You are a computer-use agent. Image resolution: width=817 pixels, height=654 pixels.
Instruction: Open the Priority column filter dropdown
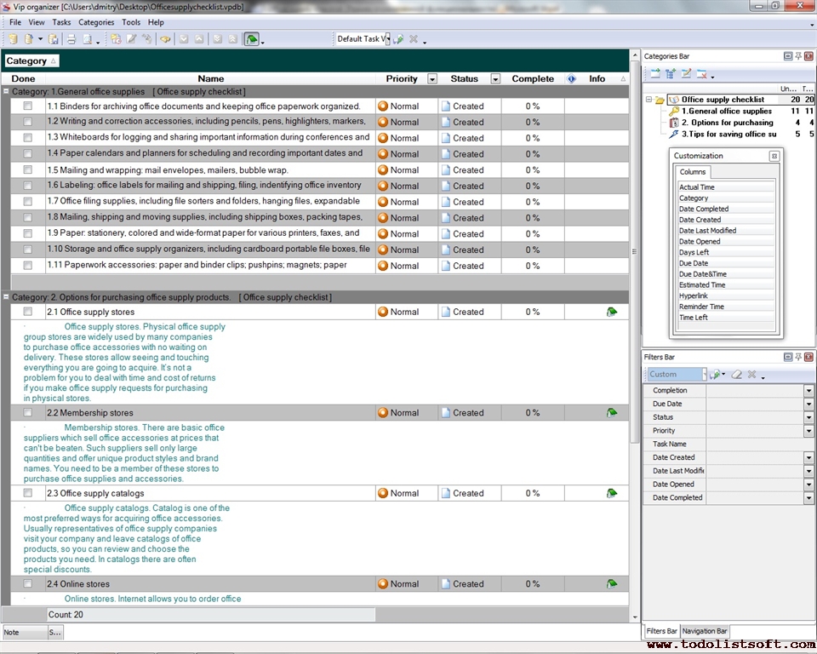(x=432, y=78)
